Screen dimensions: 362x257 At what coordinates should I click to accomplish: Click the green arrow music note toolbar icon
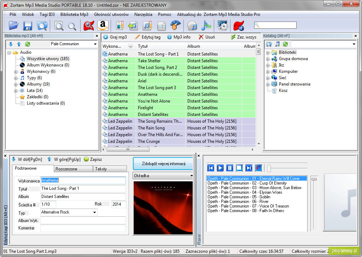coord(133,25)
